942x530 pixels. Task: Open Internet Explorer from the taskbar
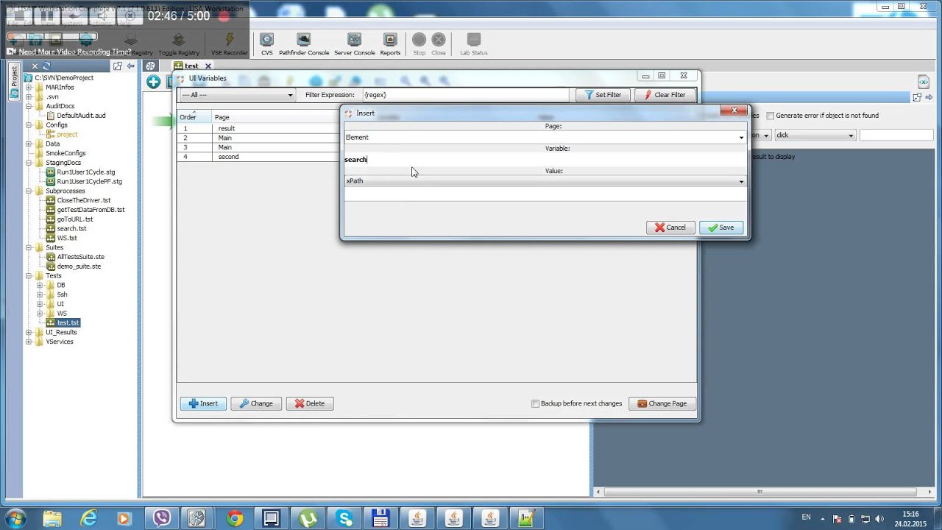88,518
